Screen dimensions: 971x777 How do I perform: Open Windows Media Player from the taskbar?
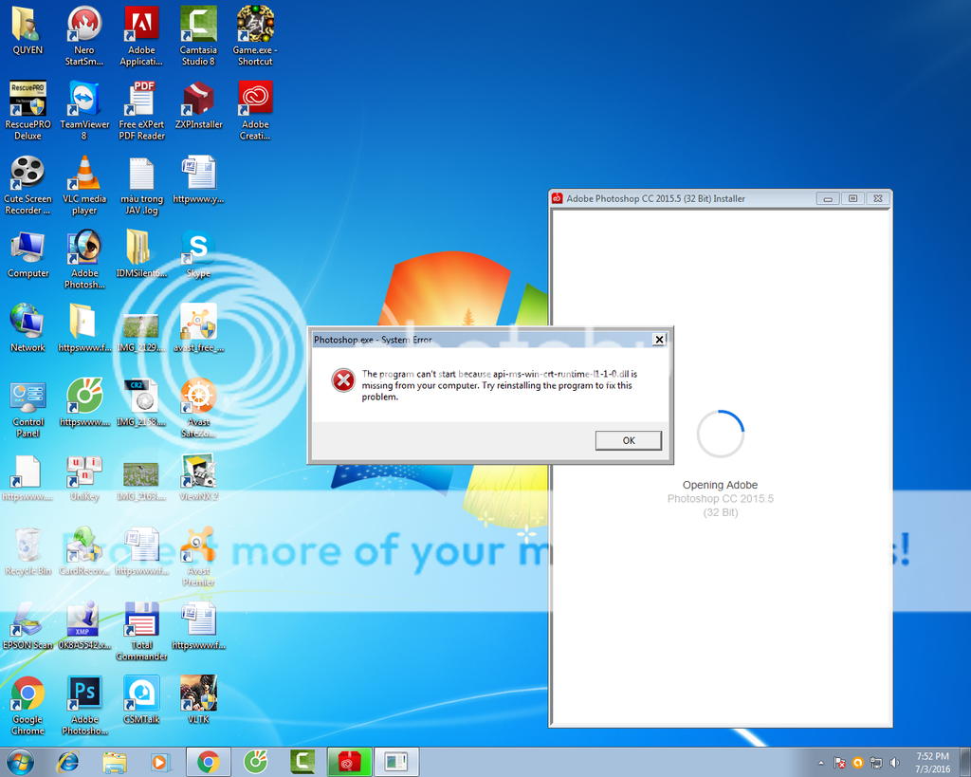(159, 762)
